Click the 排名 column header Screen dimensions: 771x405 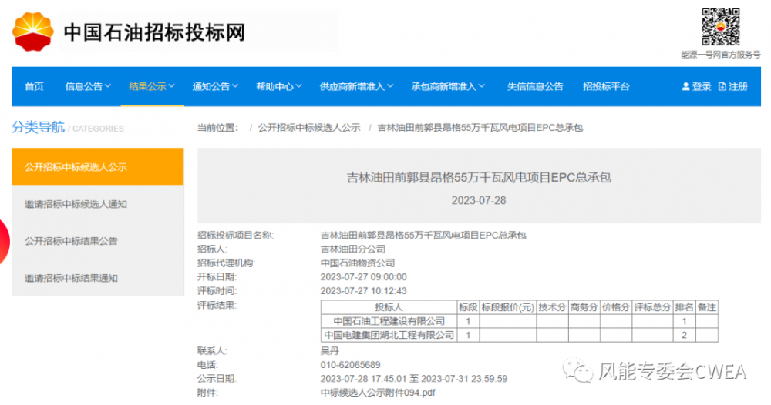tap(684, 307)
